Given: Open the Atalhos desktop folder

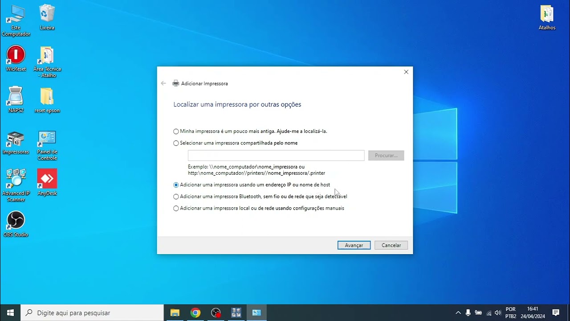Looking at the screenshot, I should click(547, 18).
